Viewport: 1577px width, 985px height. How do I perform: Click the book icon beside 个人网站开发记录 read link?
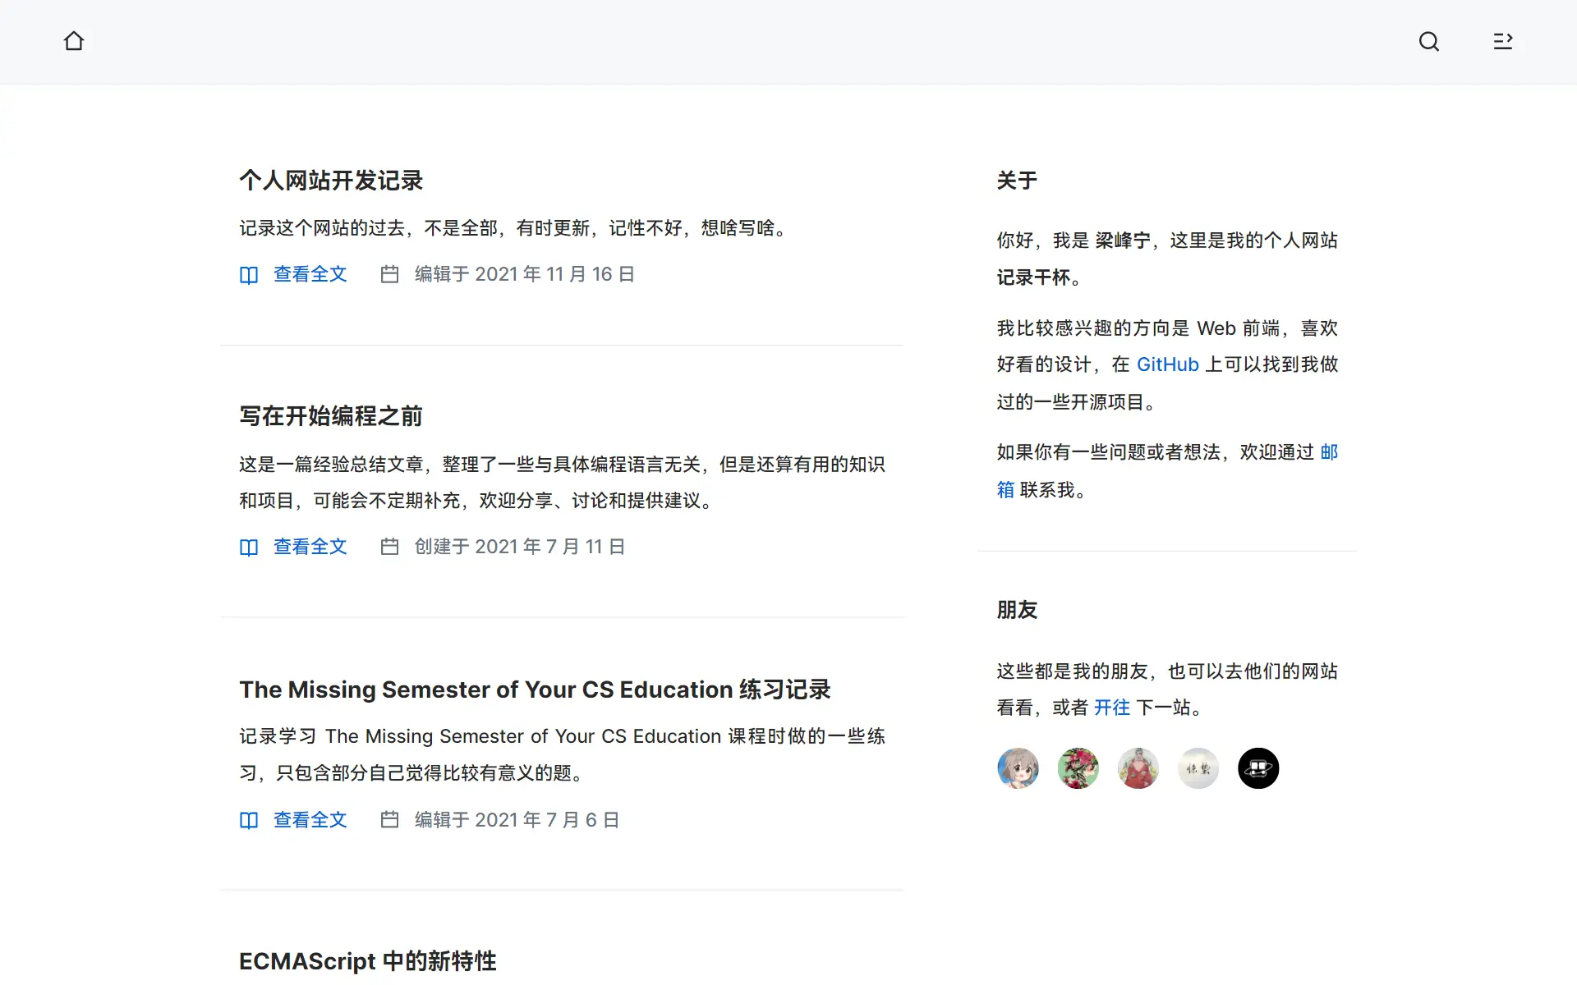click(x=248, y=274)
